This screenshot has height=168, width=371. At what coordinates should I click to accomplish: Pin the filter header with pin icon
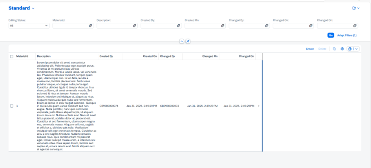pos(188,42)
